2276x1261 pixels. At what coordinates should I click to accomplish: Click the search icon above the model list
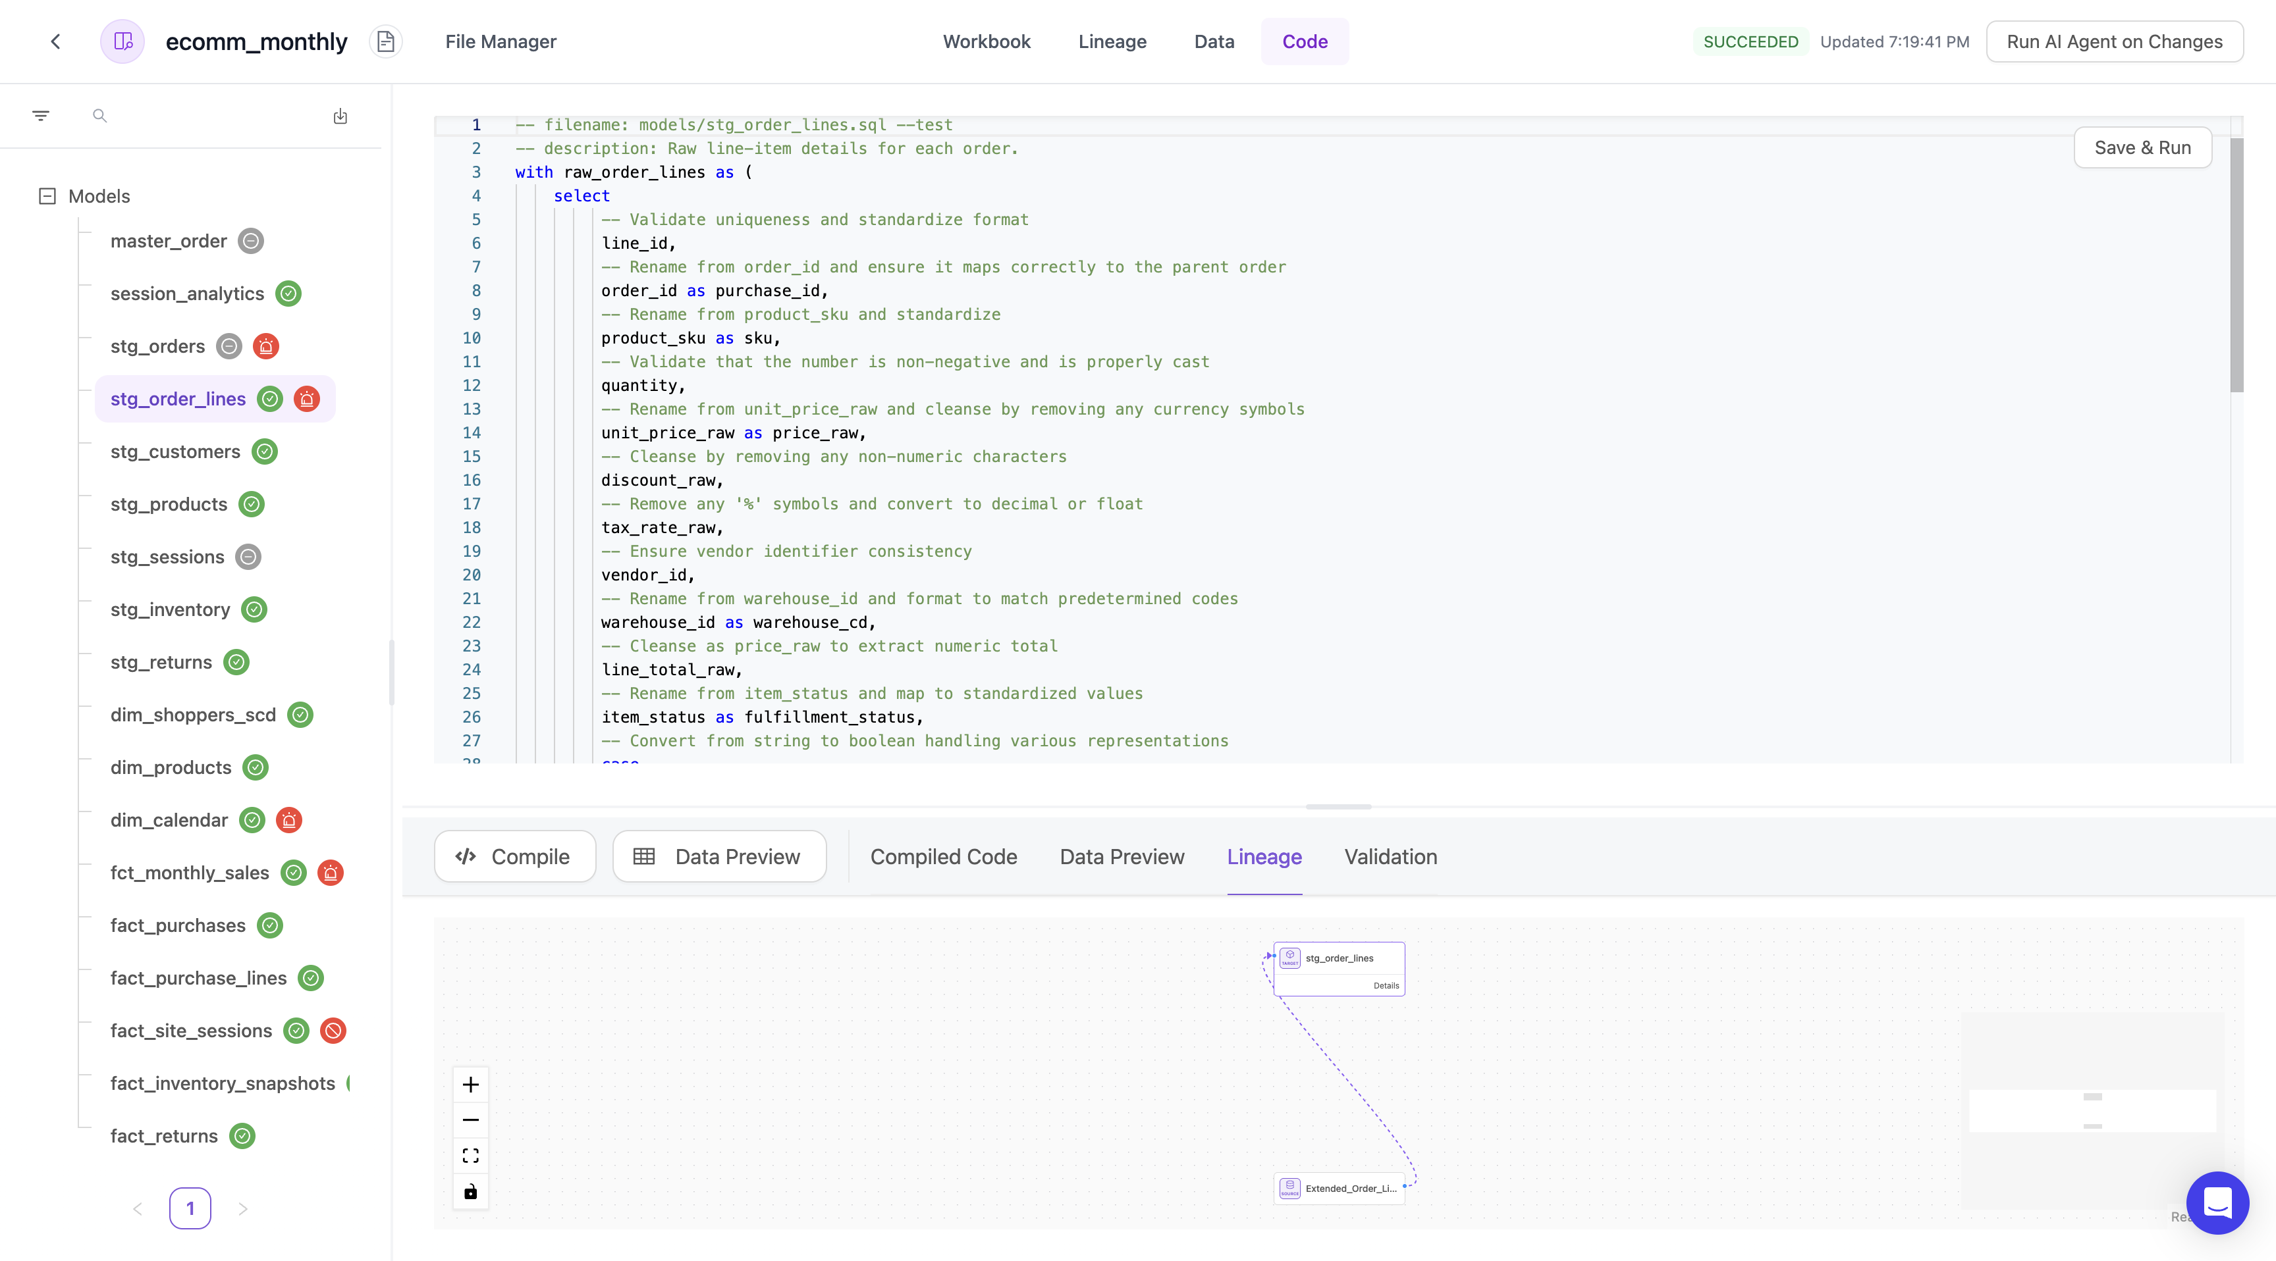click(101, 115)
